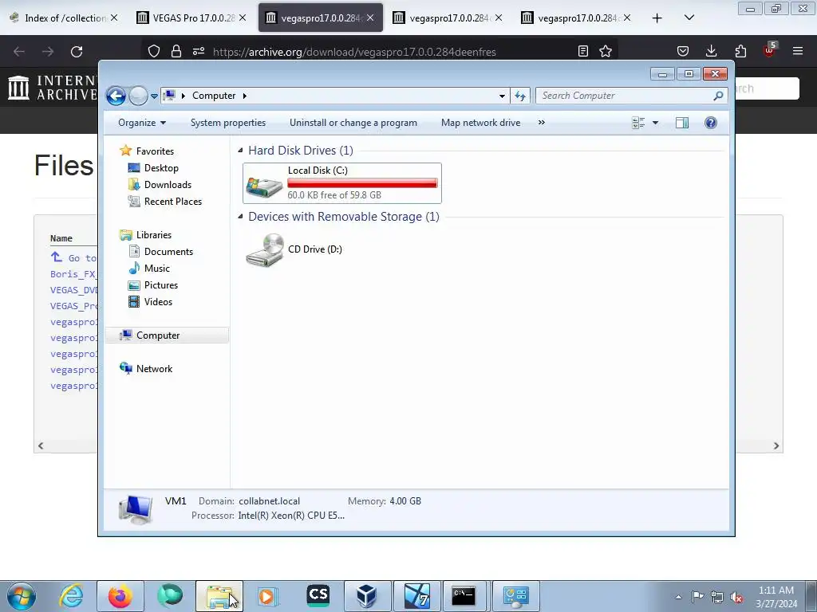The image size is (817, 612).
Task: Click Computer breadcrumb in address bar
Action: [x=214, y=96]
